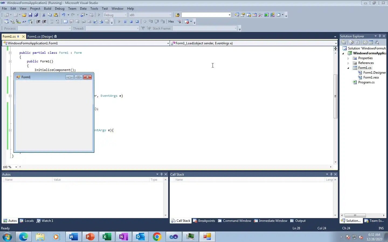
Task: Click the Solution Explorer horizontal scrollbar
Action: (x=355, y=215)
